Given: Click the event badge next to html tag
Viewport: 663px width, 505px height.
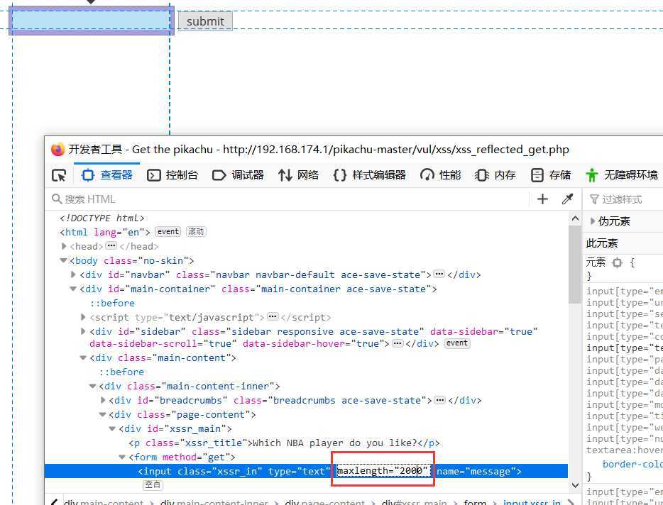Looking at the screenshot, I should (x=168, y=232).
